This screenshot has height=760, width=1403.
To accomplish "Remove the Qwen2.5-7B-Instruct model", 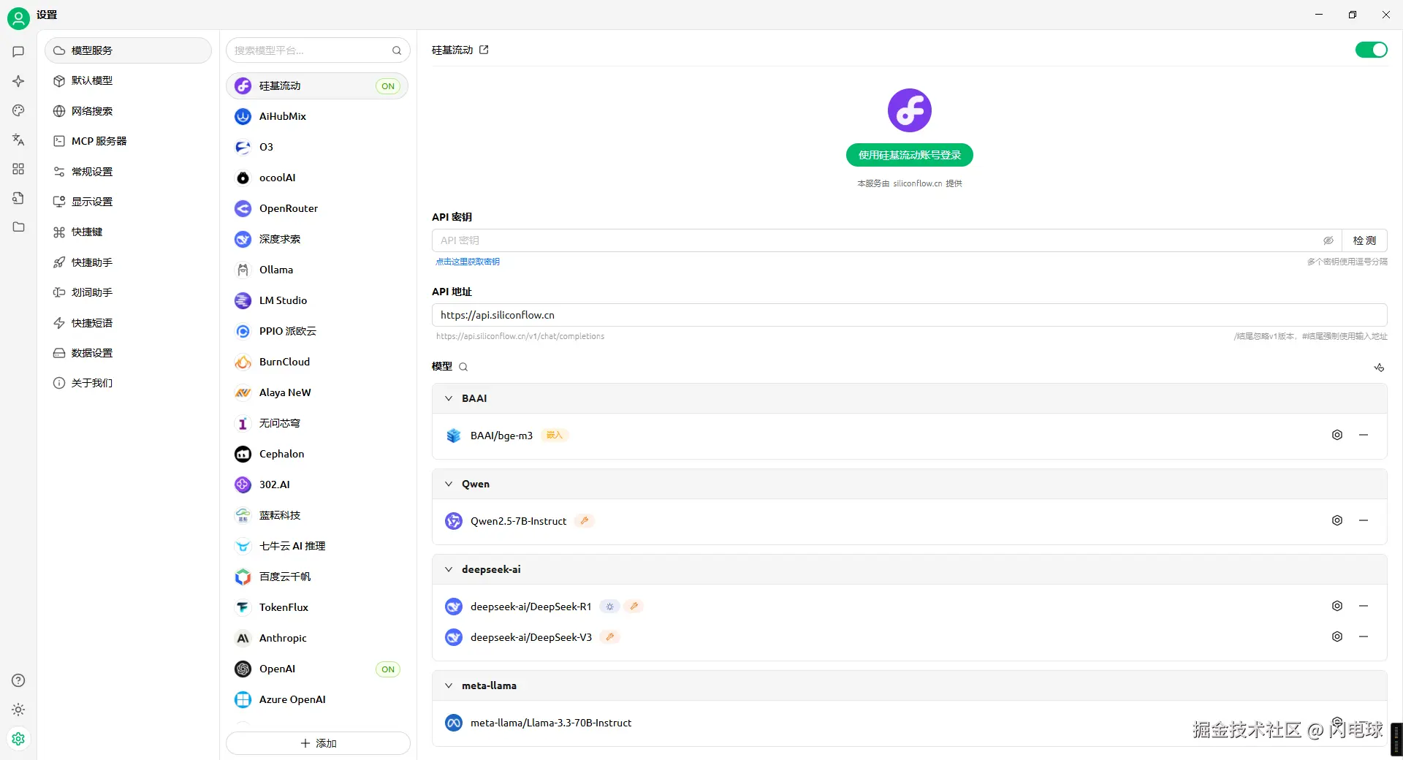I will tap(1364, 520).
